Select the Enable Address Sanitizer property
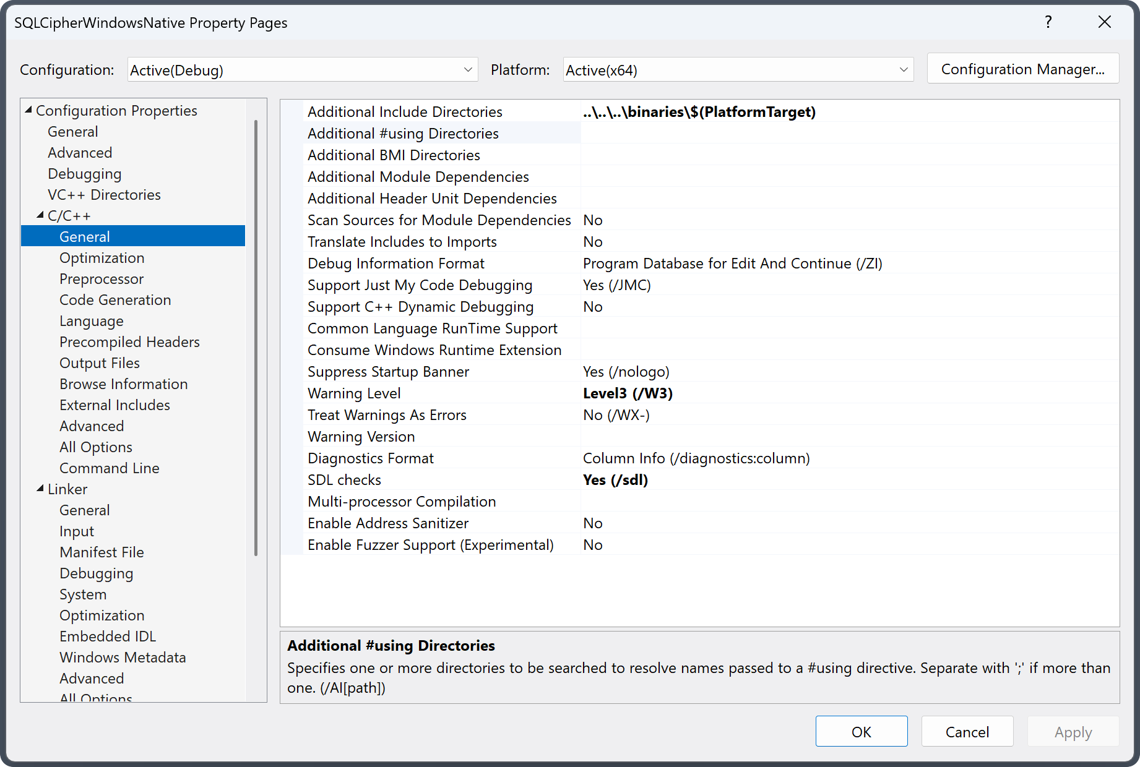 (388, 523)
